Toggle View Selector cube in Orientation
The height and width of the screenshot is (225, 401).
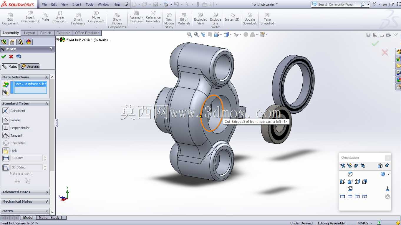380,166
